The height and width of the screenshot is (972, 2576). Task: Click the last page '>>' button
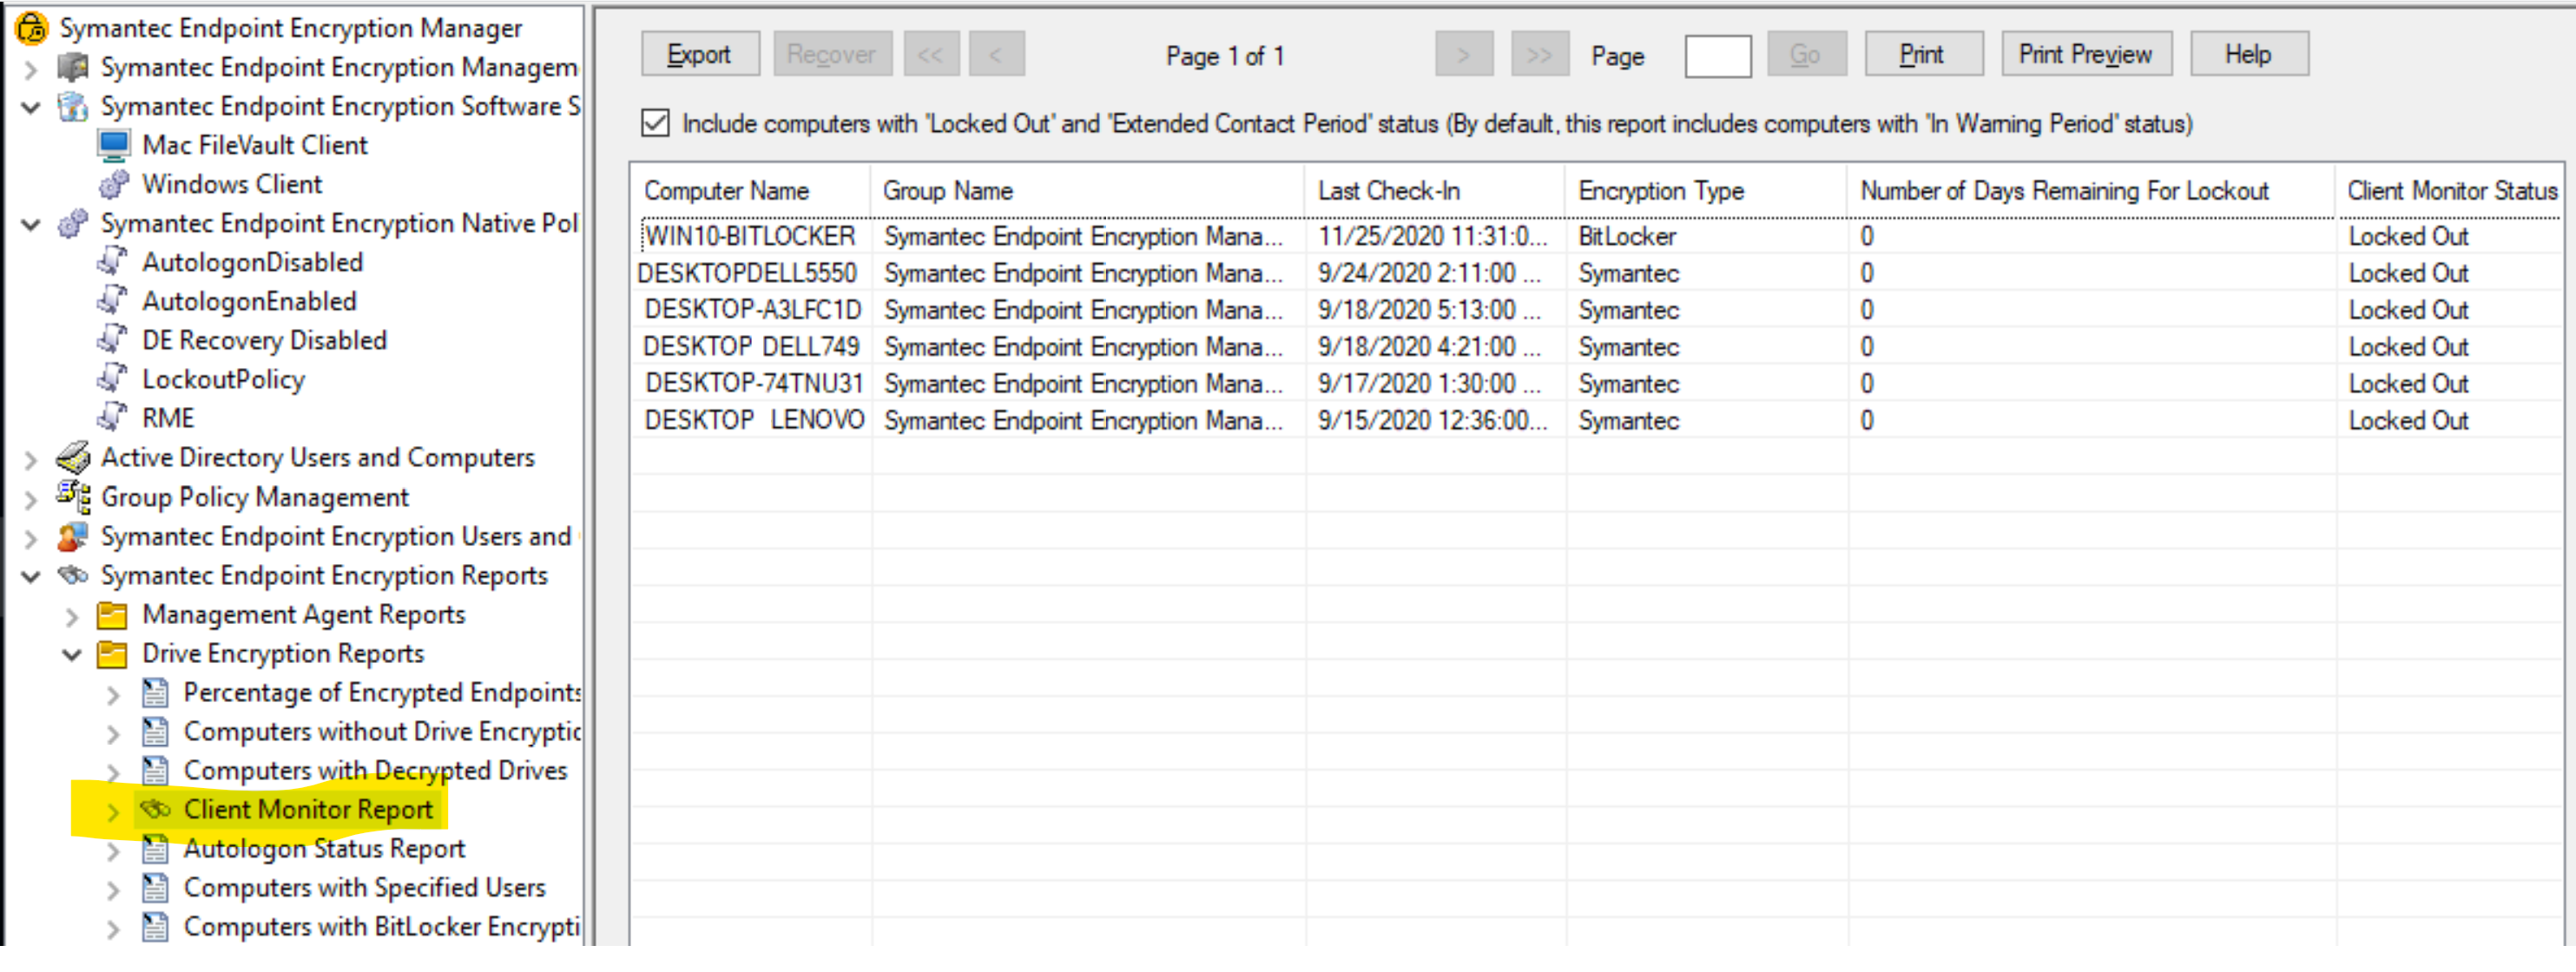1540,54
